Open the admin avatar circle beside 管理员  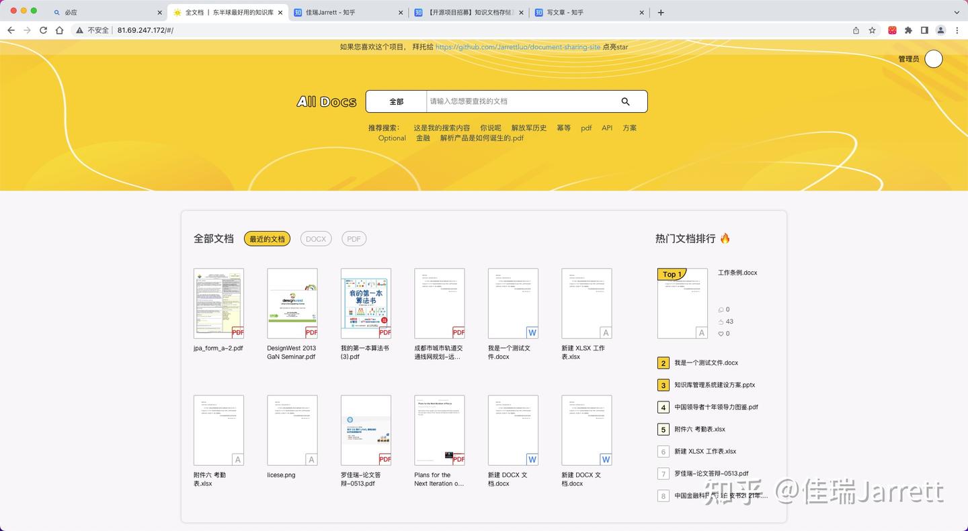(x=933, y=58)
